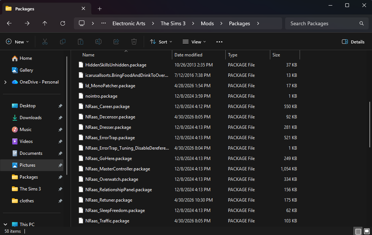Switch to large thumbnails view button
The height and width of the screenshot is (235, 372).
367,231
